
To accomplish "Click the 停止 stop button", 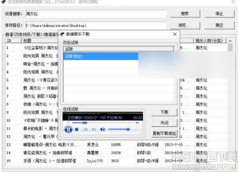I will coord(219,14).
